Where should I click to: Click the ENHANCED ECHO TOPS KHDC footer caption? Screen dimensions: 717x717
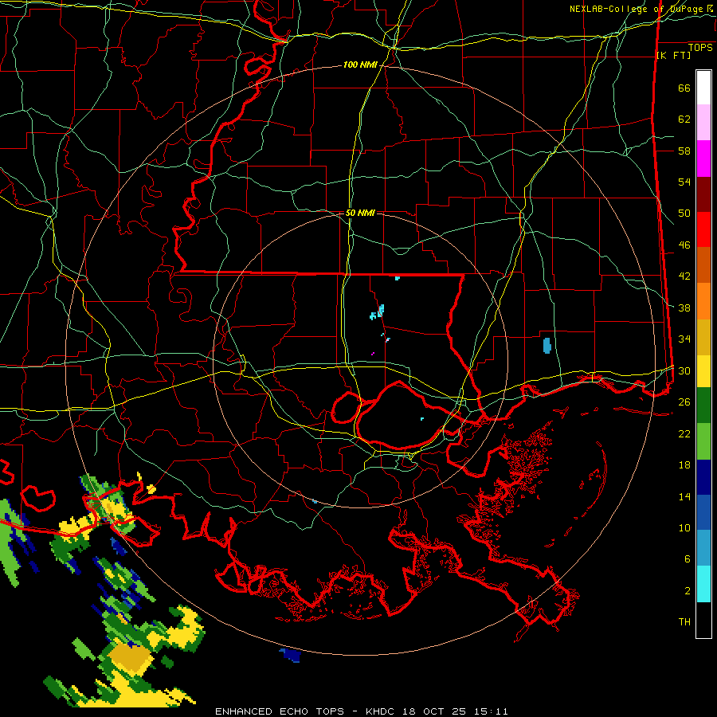(361, 711)
